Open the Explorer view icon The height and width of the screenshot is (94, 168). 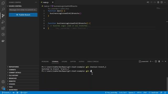tap(3, 3)
